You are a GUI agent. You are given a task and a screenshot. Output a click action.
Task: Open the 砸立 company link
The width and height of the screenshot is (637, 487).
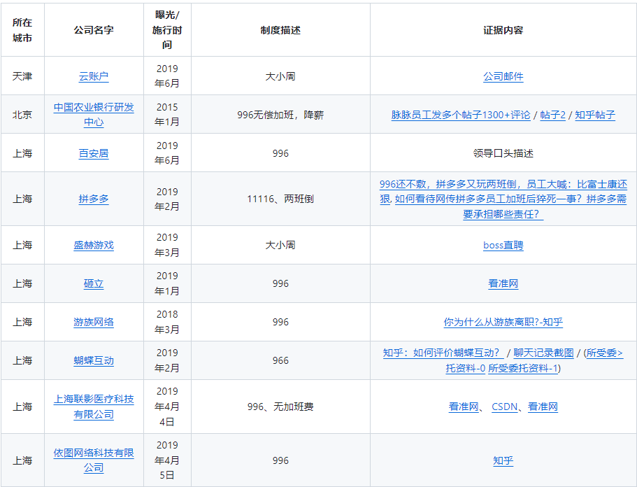pyautogui.click(x=94, y=283)
